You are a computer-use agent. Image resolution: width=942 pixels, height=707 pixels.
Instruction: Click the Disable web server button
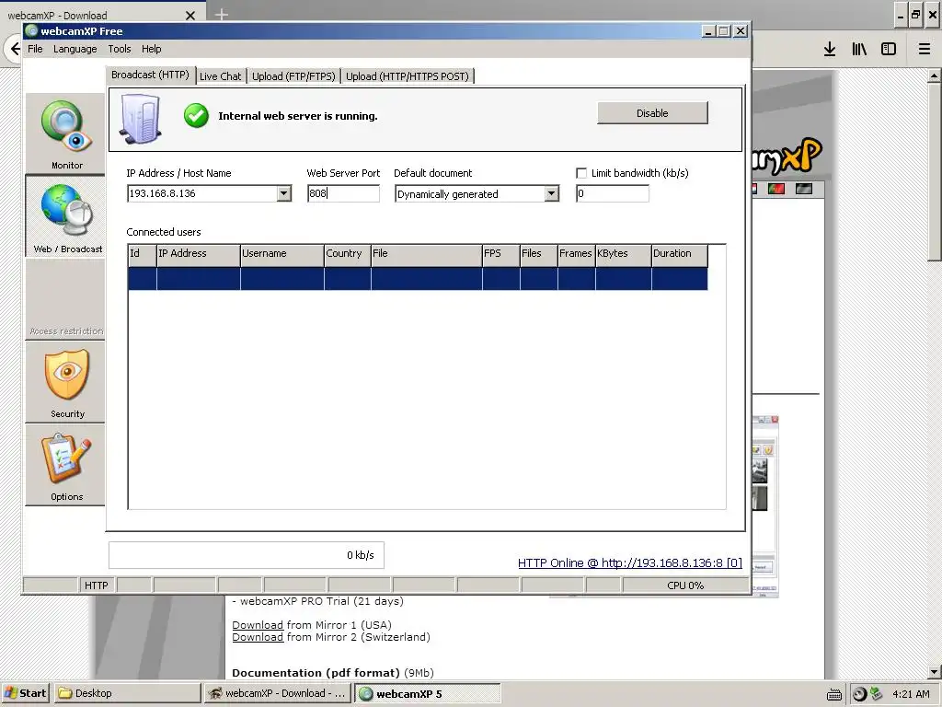652,113
